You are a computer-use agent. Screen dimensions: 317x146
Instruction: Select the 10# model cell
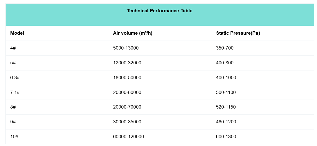[14, 137]
